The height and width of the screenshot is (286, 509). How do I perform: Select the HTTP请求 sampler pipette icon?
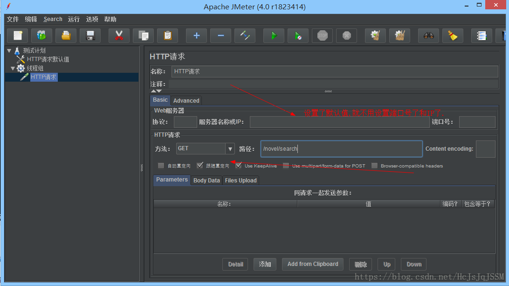pyautogui.click(x=24, y=77)
